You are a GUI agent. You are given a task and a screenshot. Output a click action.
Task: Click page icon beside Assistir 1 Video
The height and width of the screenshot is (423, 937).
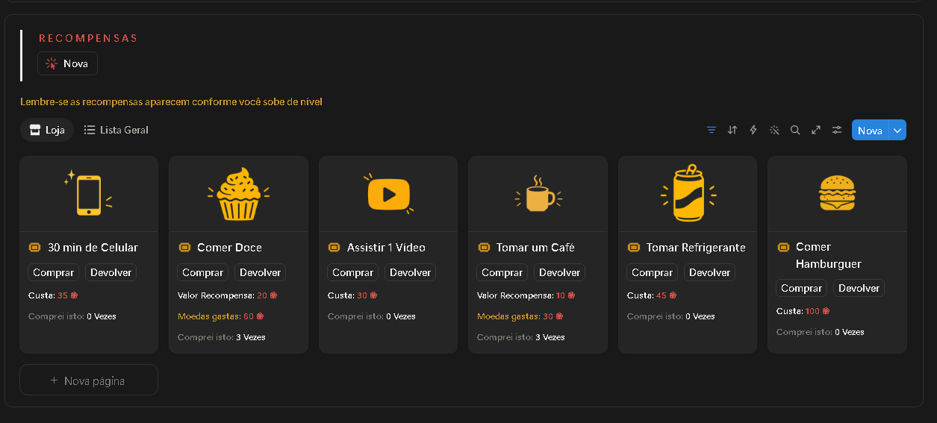[334, 248]
